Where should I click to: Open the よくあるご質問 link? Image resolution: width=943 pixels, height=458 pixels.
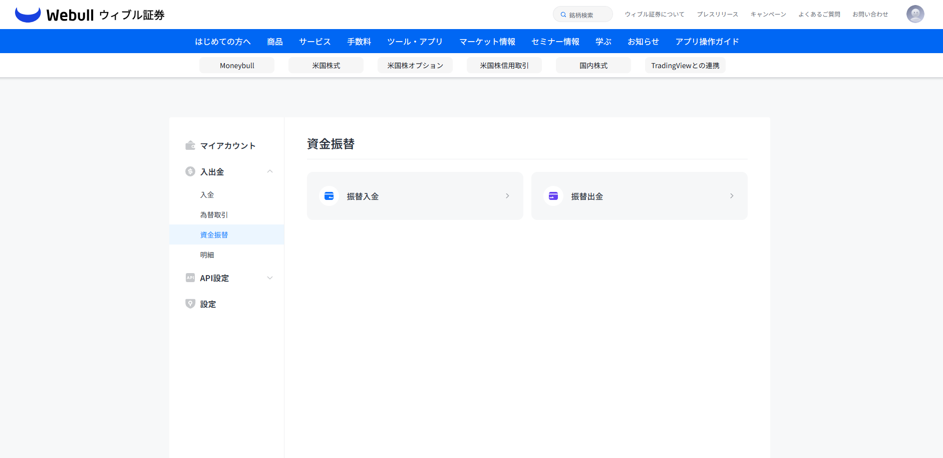[x=819, y=15]
